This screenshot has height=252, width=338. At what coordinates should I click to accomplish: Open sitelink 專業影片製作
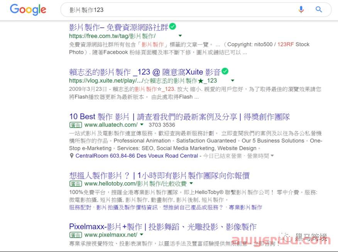[x=245, y=207]
